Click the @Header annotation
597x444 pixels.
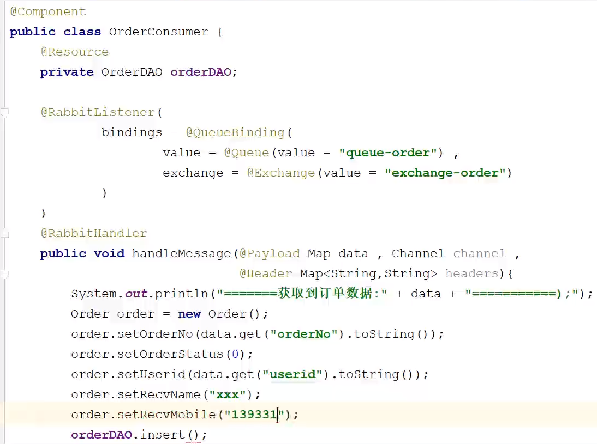tap(266, 273)
